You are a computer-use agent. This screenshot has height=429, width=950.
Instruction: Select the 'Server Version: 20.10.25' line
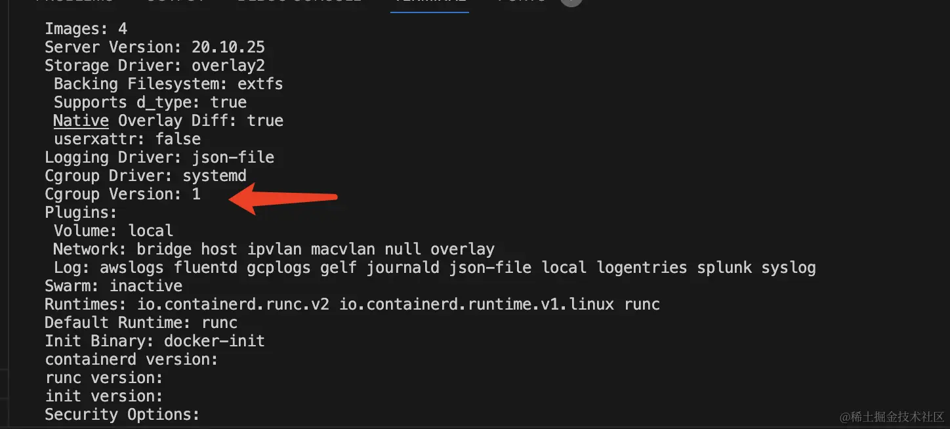point(155,47)
